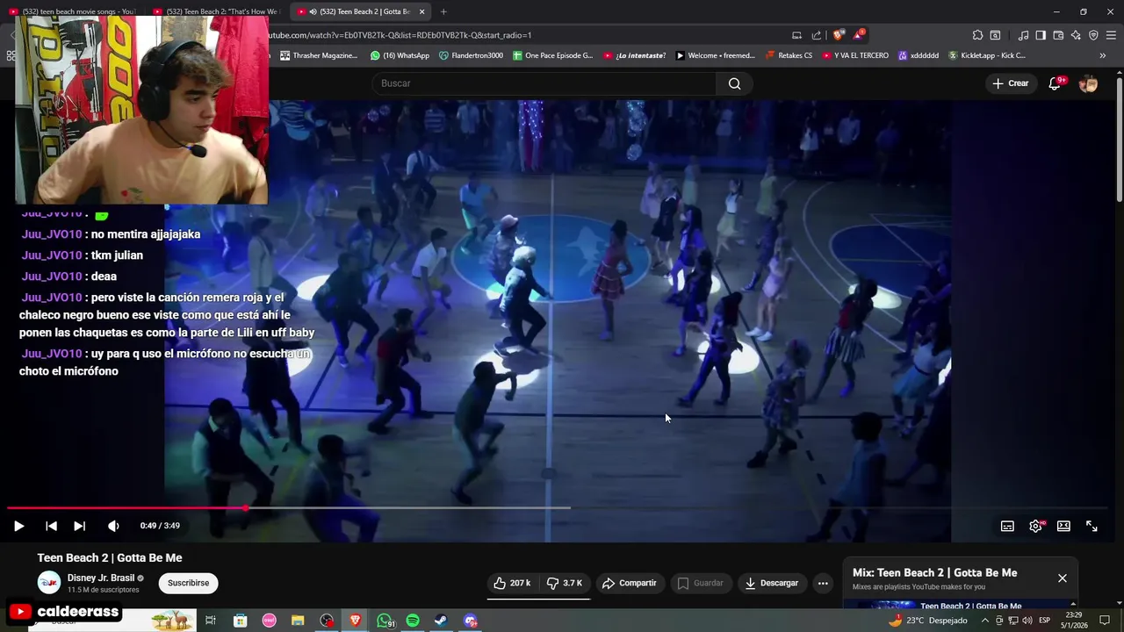Open Welcome • freemed... bookmark
This screenshot has height=632, width=1124.
pos(716,55)
